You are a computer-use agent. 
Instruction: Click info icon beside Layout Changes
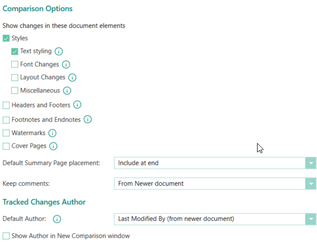tap(72, 78)
